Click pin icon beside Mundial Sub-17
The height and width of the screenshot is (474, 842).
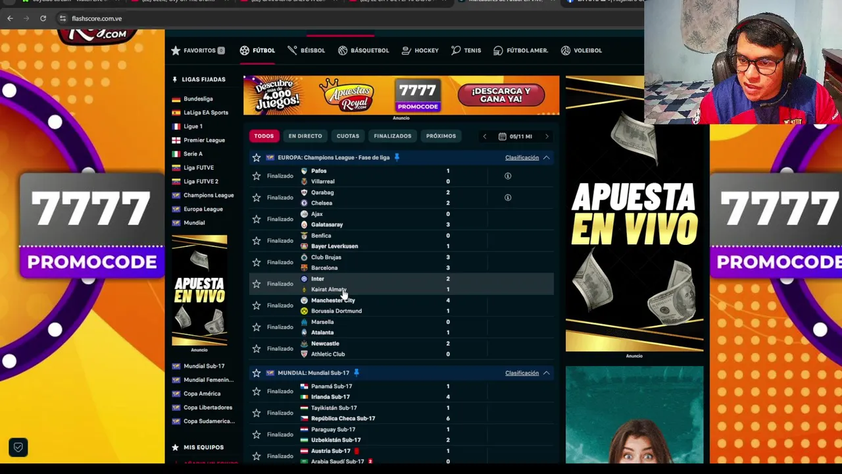(357, 373)
